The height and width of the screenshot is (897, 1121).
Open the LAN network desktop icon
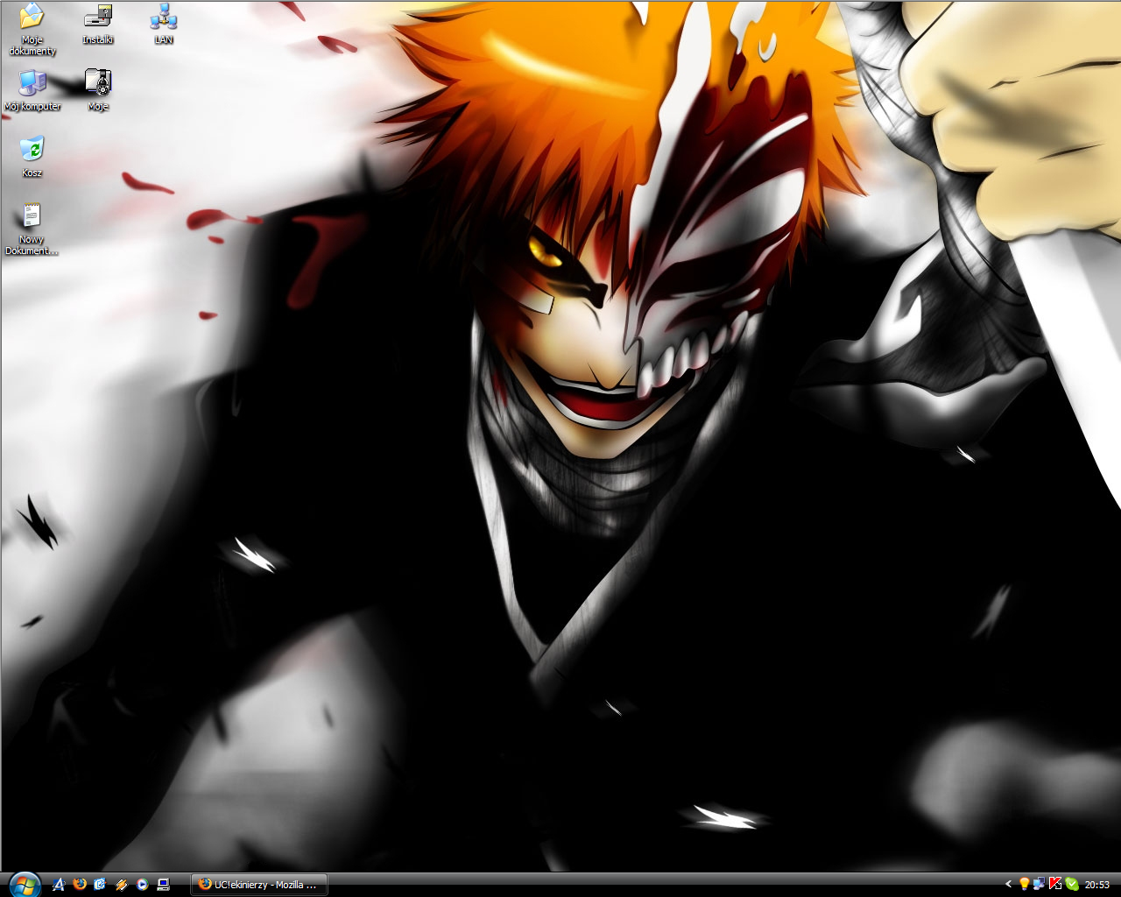coord(164,24)
